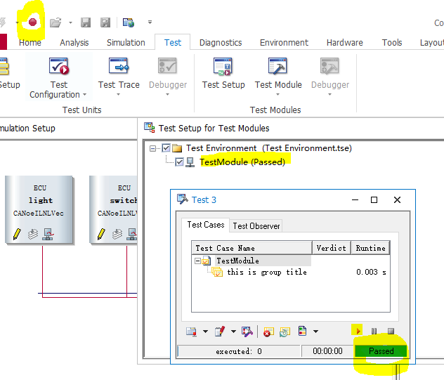444x380 pixels.
Task: Click the Debugger icon in Test Modules
Action: (329, 66)
